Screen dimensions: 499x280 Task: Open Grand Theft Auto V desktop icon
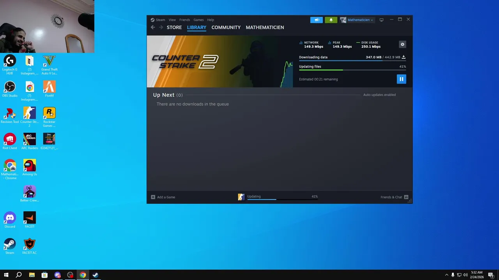50,65
